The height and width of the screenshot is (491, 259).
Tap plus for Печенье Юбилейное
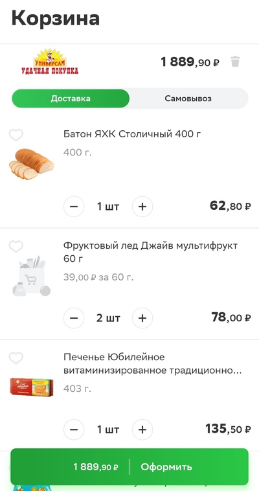pyautogui.click(x=142, y=429)
